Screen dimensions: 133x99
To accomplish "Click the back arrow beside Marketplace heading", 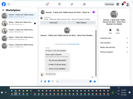I will point(3,10).
